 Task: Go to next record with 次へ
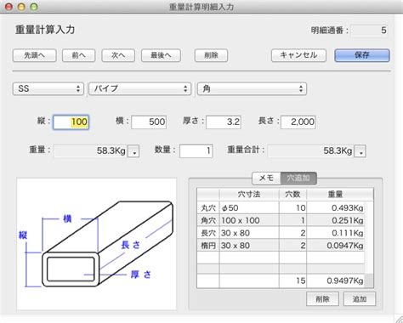(x=118, y=55)
